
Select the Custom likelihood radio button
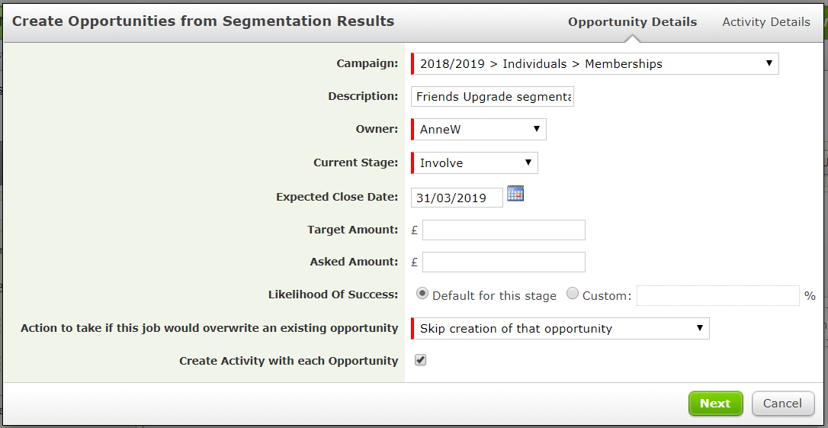click(x=573, y=294)
